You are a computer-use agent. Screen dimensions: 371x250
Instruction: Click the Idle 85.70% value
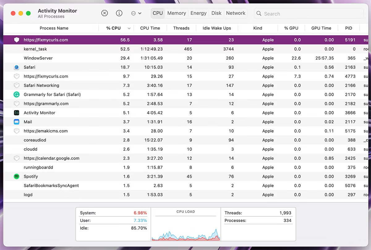(139, 228)
